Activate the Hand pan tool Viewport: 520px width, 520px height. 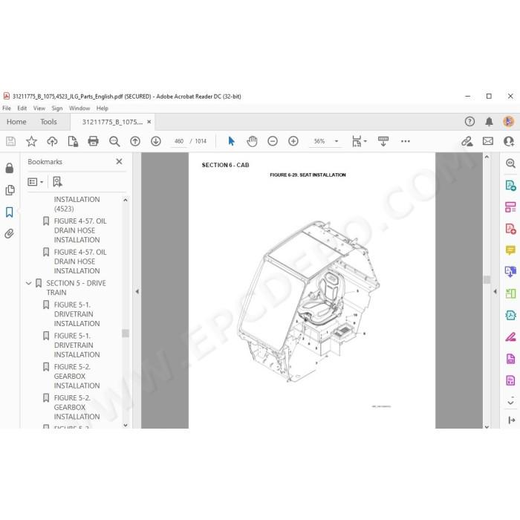[x=252, y=141]
